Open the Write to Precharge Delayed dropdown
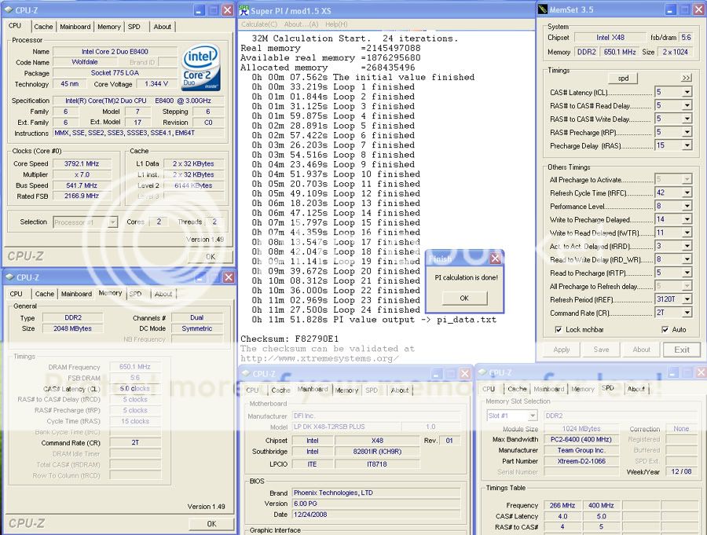Viewport: 707px width, 535px height. point(687,219)
